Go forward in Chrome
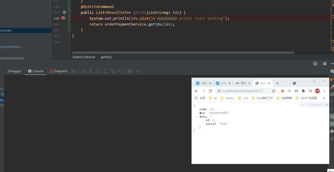Viewport: 334px width, 172px height. [203, 91]
